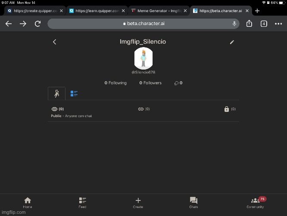Tap the Create plus icon
Image resolution: width=287 pixels, height=216 pixels.
click(x=138, y=202)
